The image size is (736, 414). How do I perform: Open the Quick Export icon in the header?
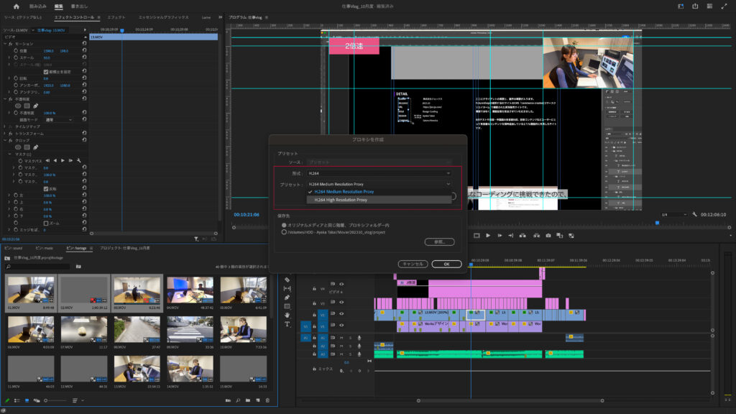[x=695, y=6]
